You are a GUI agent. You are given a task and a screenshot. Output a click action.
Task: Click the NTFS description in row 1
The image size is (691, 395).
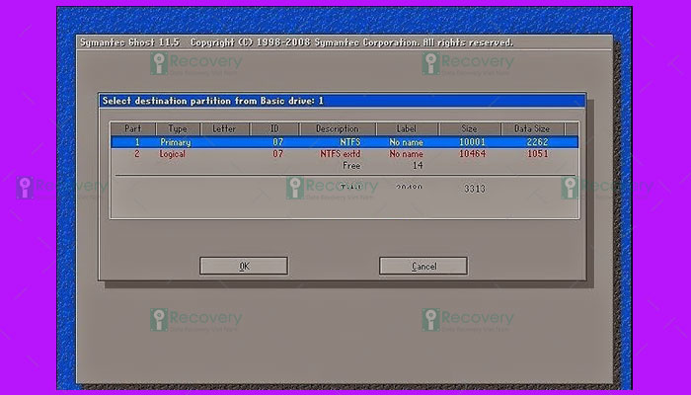pyautogui.click(x=350, y=142)
